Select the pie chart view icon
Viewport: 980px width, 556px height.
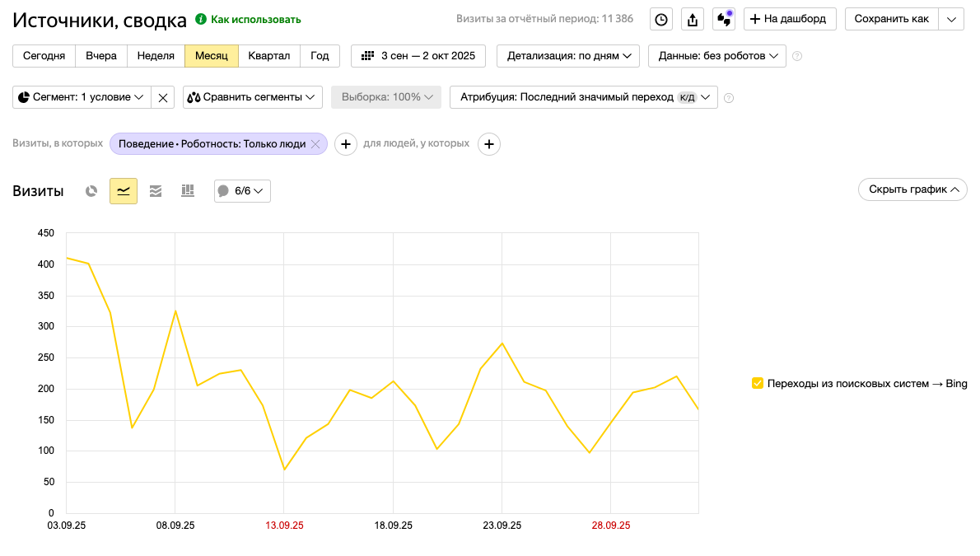point(91,191)
